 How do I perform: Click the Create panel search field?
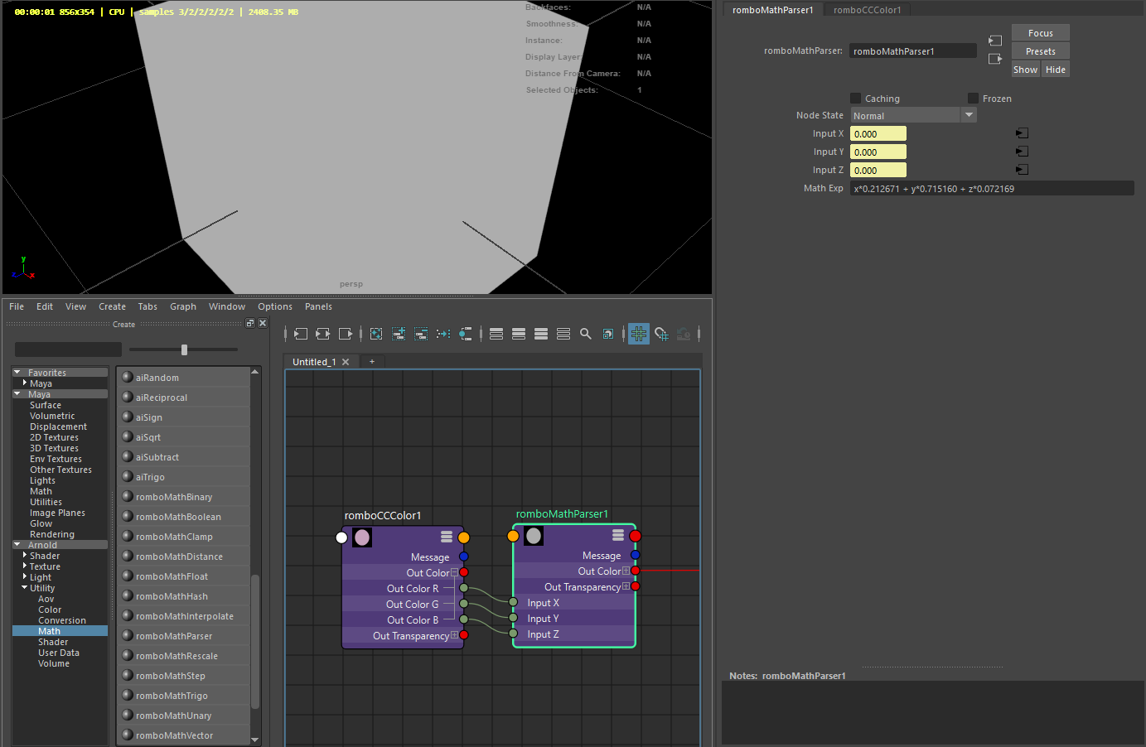[69, 349]
